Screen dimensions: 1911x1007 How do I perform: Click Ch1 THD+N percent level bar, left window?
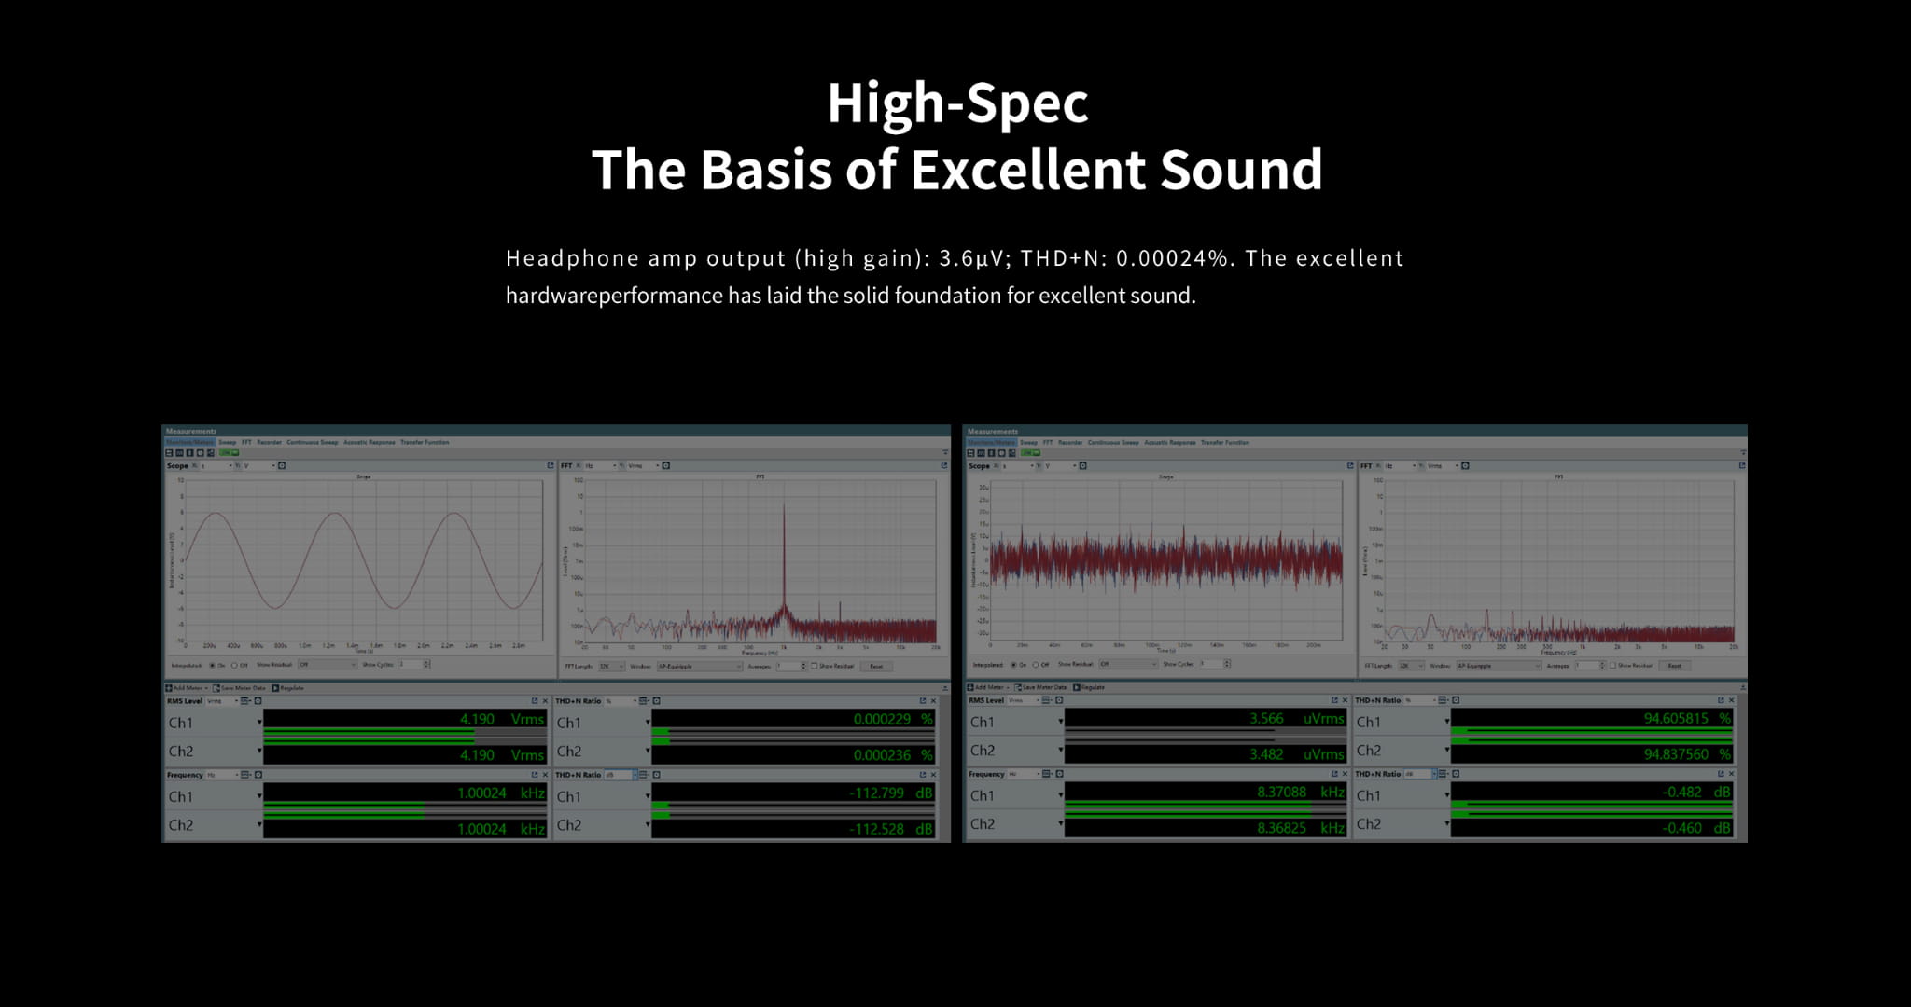click(x=793, y=732)
